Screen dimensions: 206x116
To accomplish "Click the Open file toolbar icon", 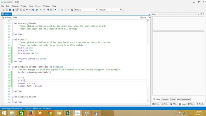I will (7, 10).
